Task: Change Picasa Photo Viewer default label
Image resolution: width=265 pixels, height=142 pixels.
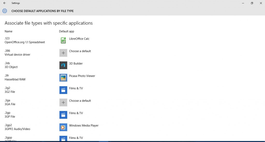Action: click(82, 76)
